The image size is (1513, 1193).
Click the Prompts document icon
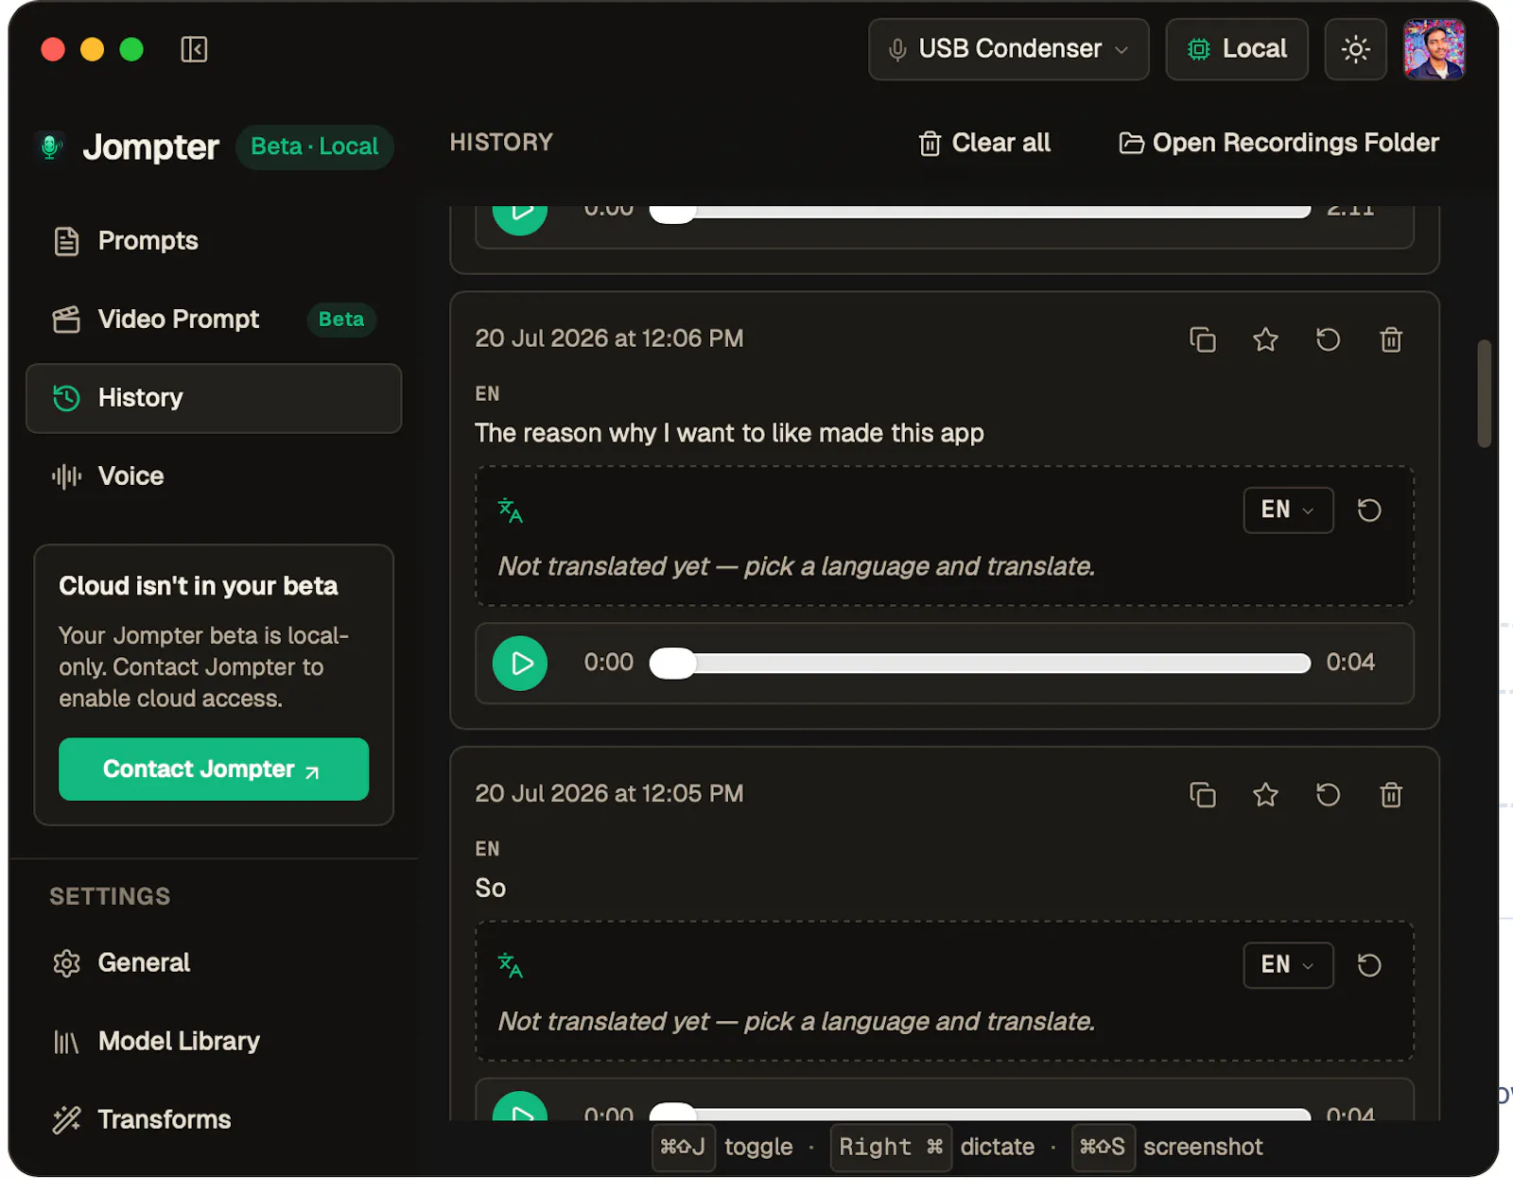66,241
